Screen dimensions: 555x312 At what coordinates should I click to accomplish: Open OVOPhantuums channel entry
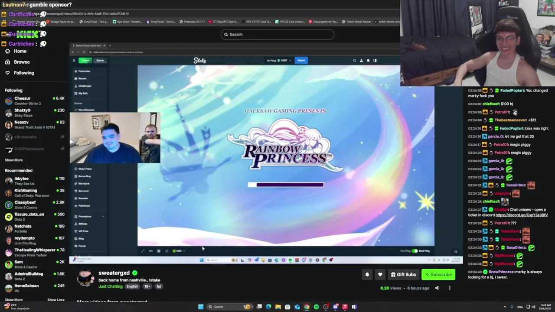(34, 149)
